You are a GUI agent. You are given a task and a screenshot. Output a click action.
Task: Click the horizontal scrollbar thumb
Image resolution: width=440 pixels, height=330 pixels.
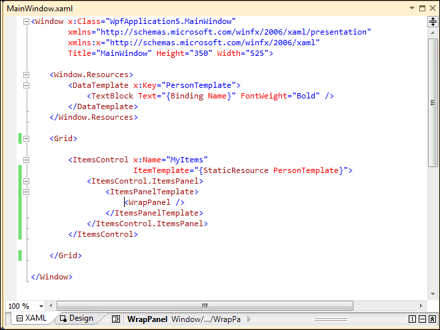point(205,305)
